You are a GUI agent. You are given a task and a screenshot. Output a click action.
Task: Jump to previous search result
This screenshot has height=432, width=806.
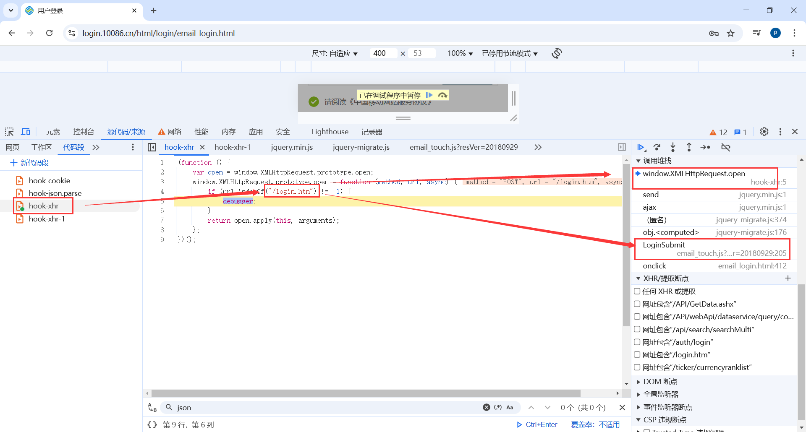click(x=531, y=407)
